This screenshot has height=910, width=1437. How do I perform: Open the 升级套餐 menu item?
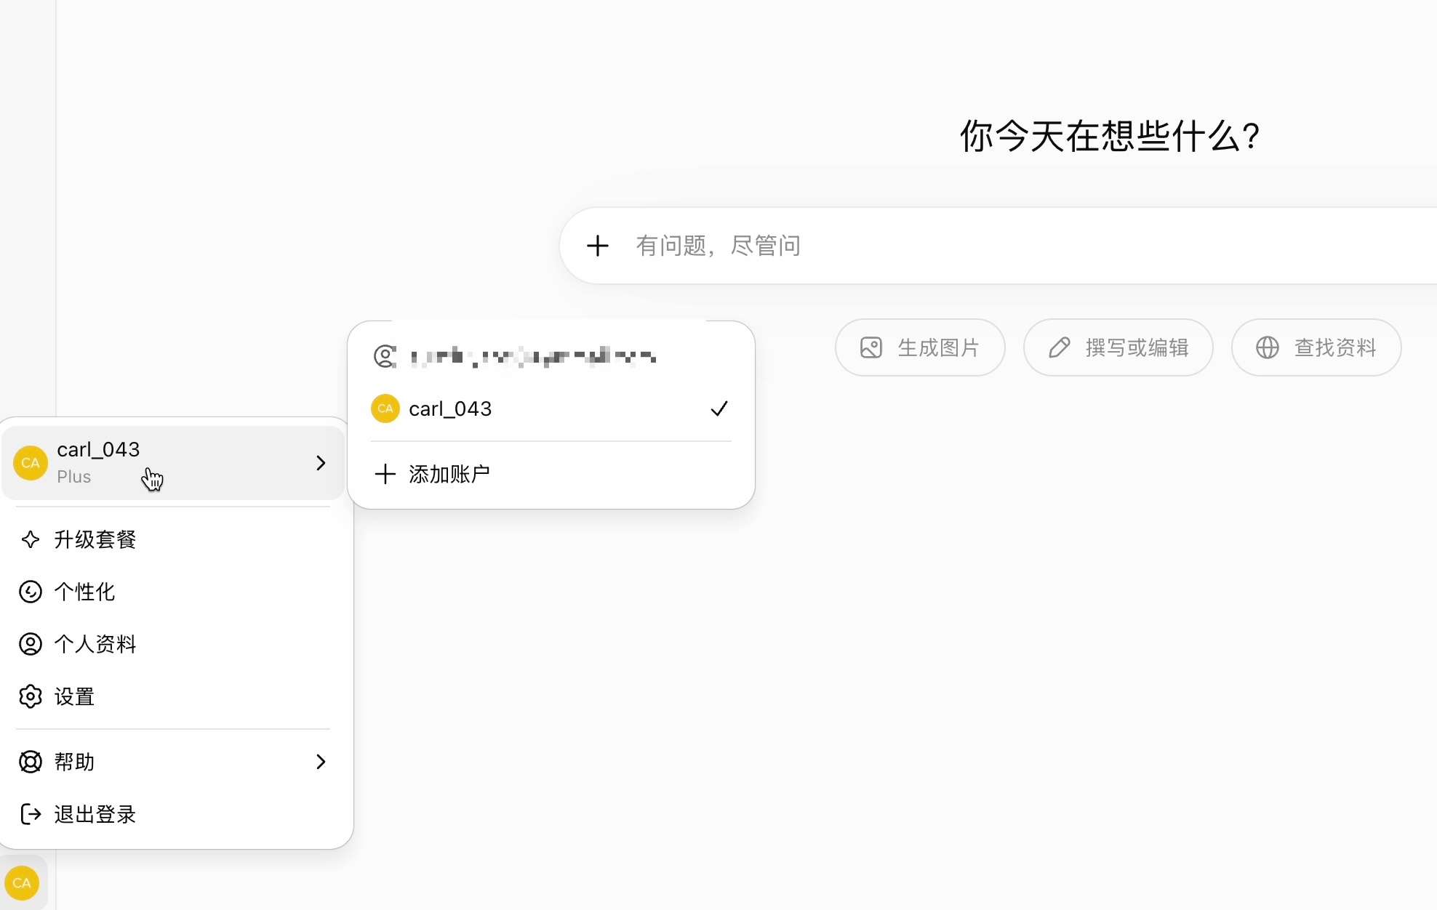click(x=173, y=539)
